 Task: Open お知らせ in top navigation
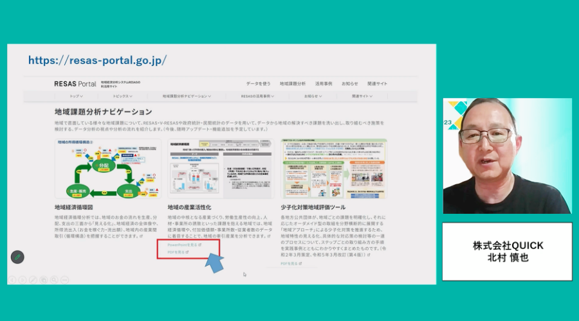(350, 83)
